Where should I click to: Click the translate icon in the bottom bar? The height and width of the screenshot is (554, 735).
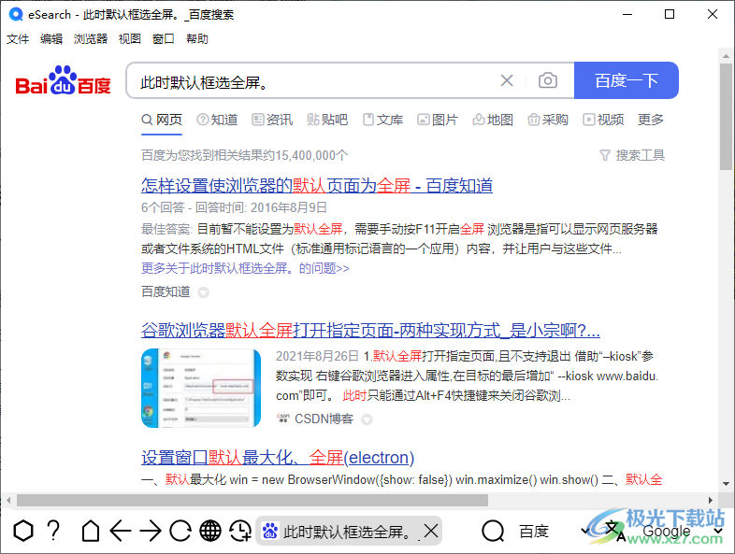tap(614, 531)
